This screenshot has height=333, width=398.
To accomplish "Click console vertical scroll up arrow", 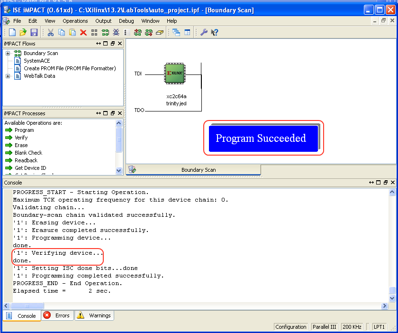I will tap(392, 192).
